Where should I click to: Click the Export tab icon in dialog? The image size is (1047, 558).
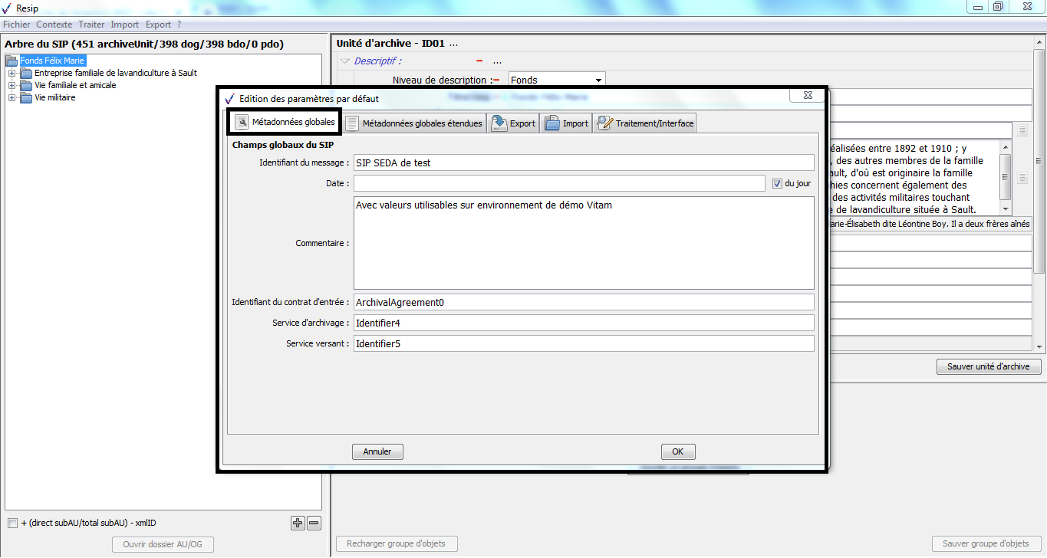pos(499,123)
